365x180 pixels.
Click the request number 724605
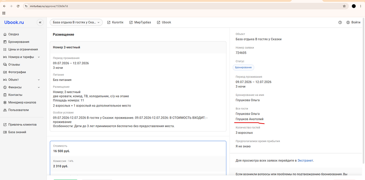pos(241,53)
